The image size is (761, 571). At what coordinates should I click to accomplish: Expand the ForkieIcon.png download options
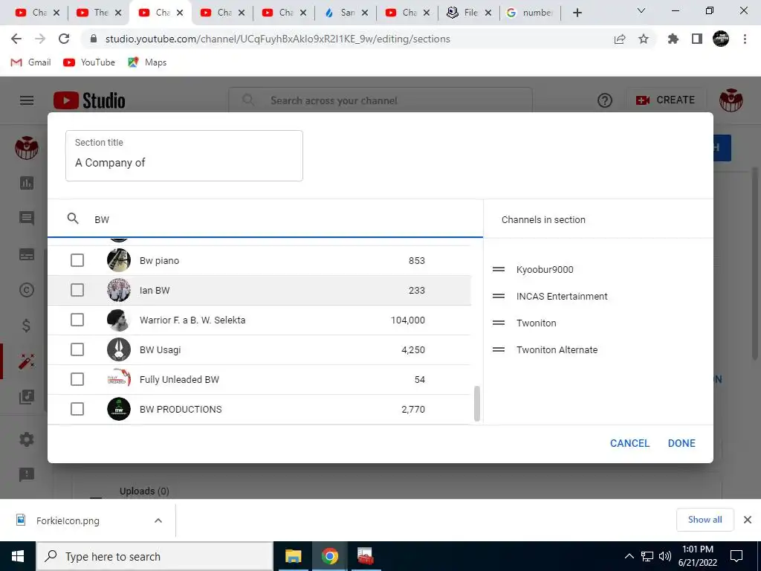158,520
